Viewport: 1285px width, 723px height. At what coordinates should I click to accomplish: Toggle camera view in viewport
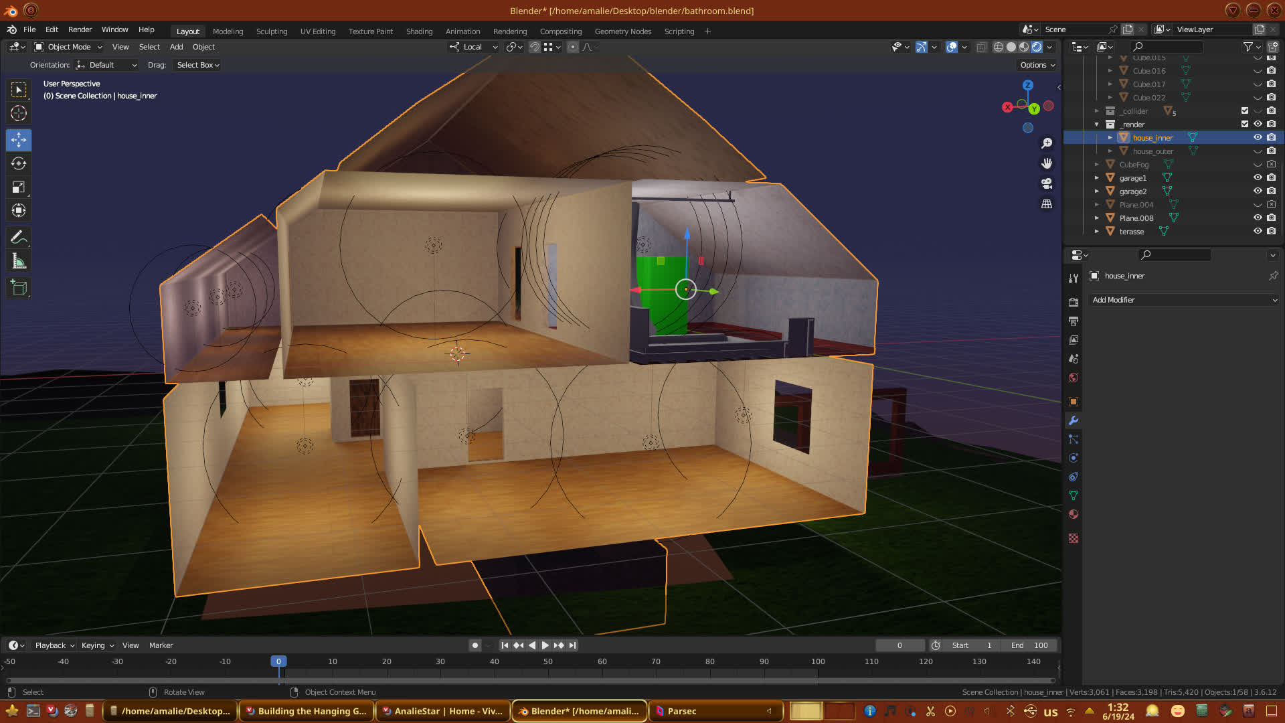[1047, 183]
